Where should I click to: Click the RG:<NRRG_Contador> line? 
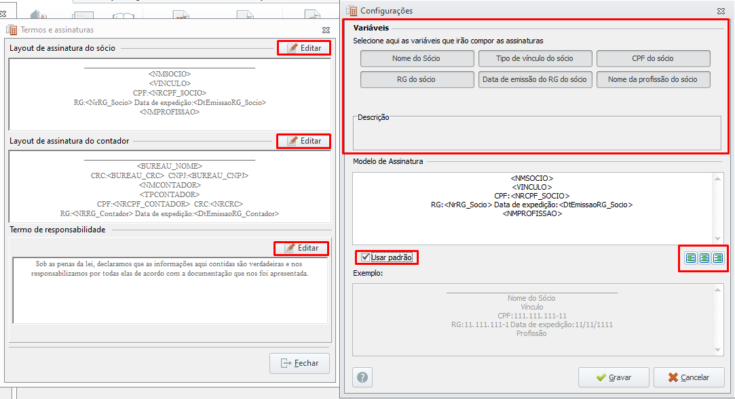pyautogui.click(x=170, y=214)
